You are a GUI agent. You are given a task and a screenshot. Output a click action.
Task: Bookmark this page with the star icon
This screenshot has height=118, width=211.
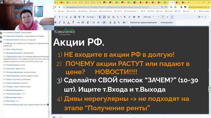tap(166, 7)
